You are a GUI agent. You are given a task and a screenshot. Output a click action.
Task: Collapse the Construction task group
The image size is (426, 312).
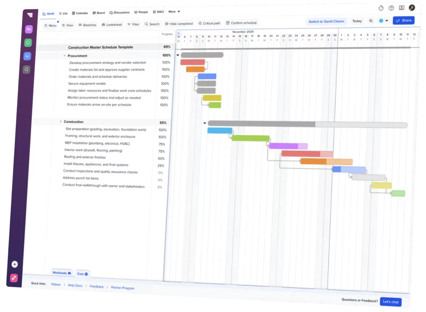click(61, 122)
